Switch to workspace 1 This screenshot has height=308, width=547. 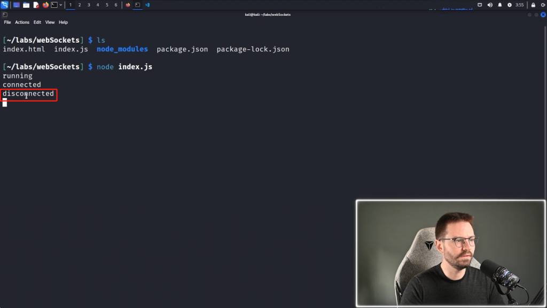coord(71,5)
